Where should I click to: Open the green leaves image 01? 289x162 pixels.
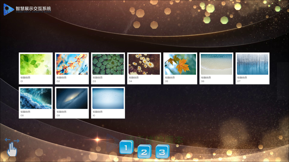[36, 64]
